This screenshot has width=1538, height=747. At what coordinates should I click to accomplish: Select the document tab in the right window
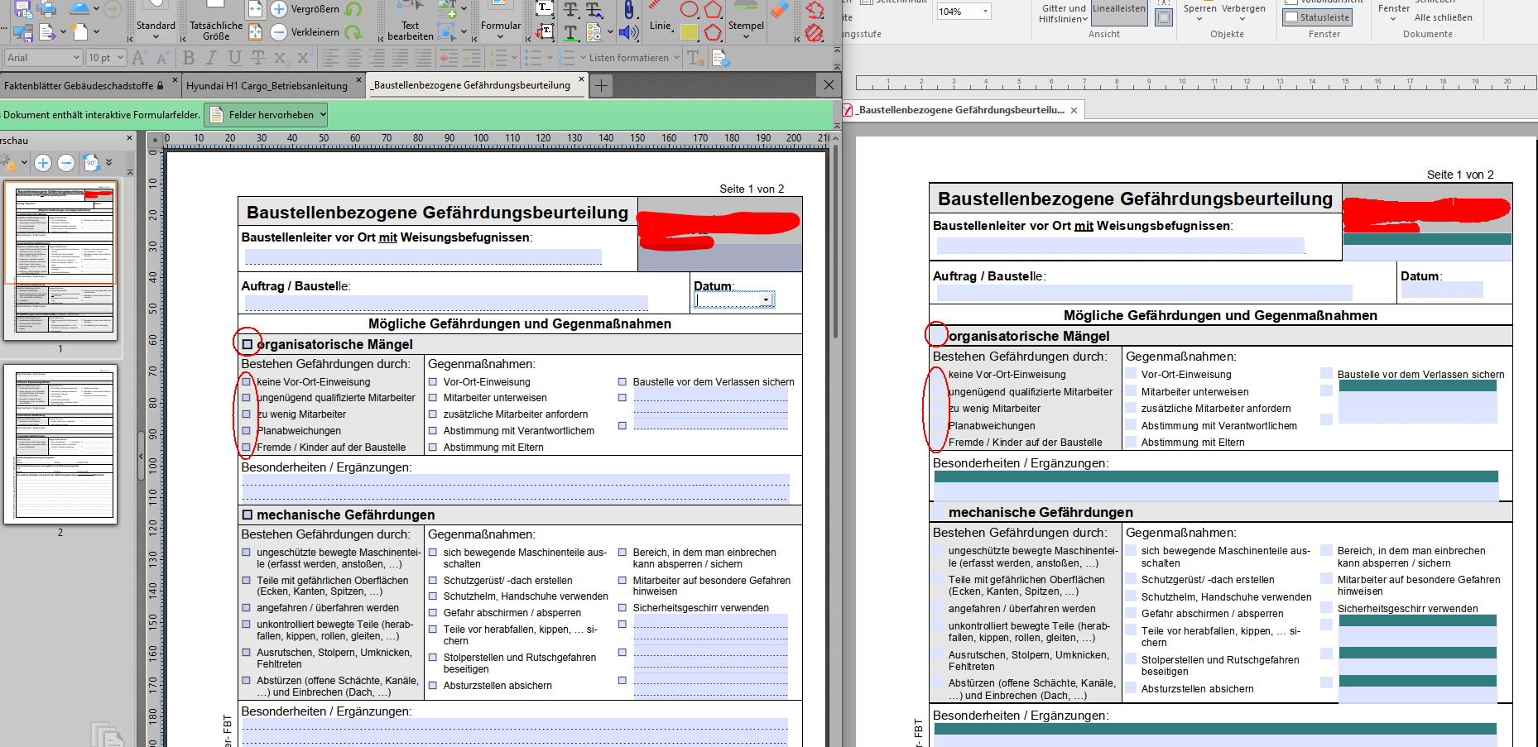pos(962,110)
